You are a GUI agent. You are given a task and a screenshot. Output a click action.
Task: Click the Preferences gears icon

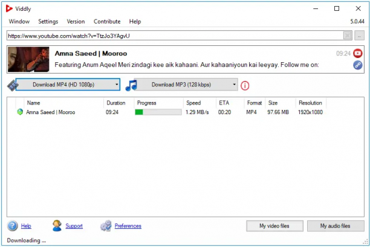coord(106,225)
